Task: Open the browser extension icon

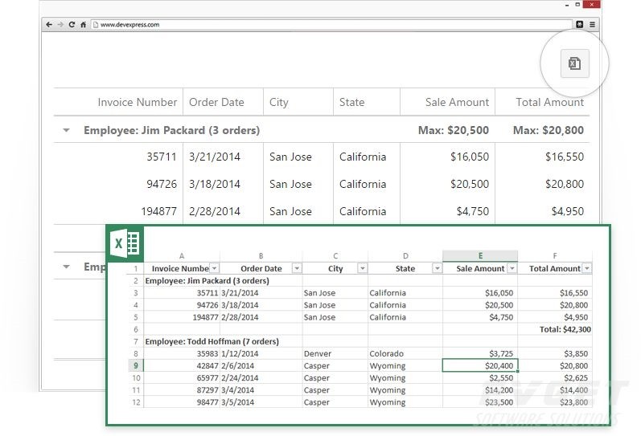Action: (580, 25)
